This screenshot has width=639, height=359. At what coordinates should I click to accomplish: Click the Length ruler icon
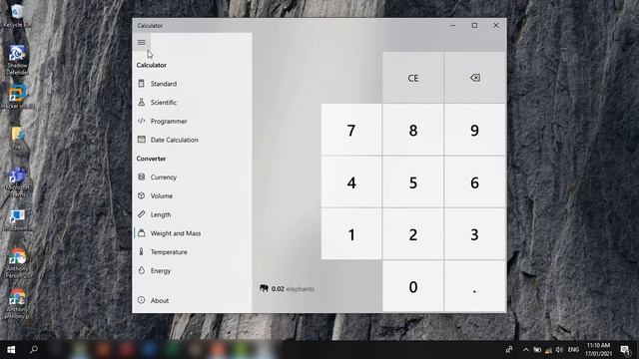click(141, 214)
